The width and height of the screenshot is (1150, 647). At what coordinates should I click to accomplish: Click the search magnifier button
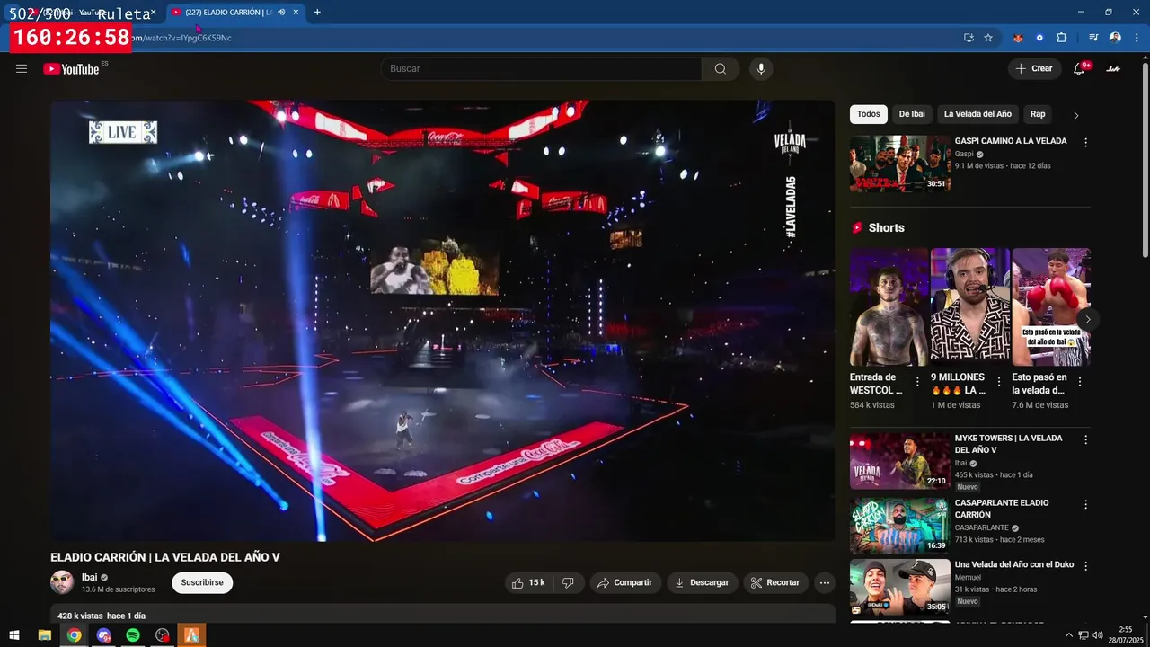coord(721,68)
